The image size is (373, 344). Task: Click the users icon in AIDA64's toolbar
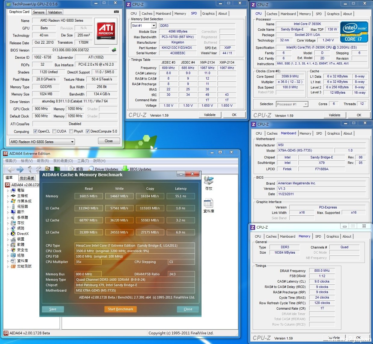pyautogui.click(x=48, y=169)
